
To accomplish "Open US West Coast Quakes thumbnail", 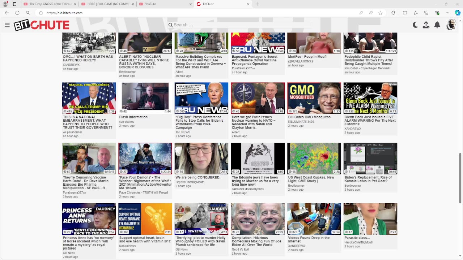I will (x=314, y=159).
